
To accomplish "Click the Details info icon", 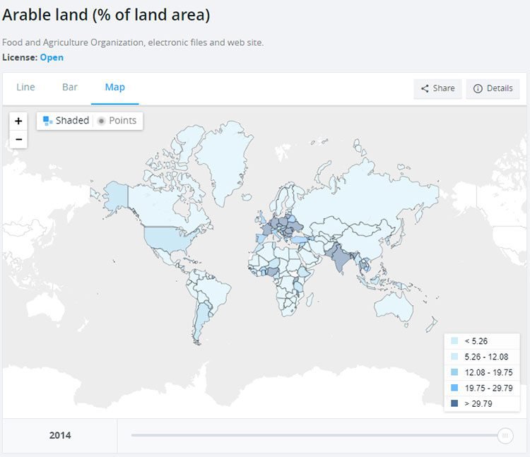I will (478, 88).
